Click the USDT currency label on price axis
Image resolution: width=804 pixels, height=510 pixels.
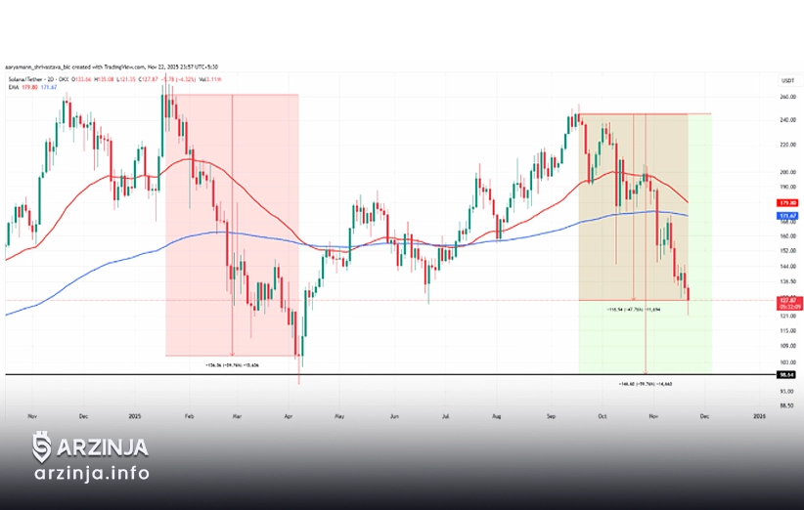tap(785, 80)
